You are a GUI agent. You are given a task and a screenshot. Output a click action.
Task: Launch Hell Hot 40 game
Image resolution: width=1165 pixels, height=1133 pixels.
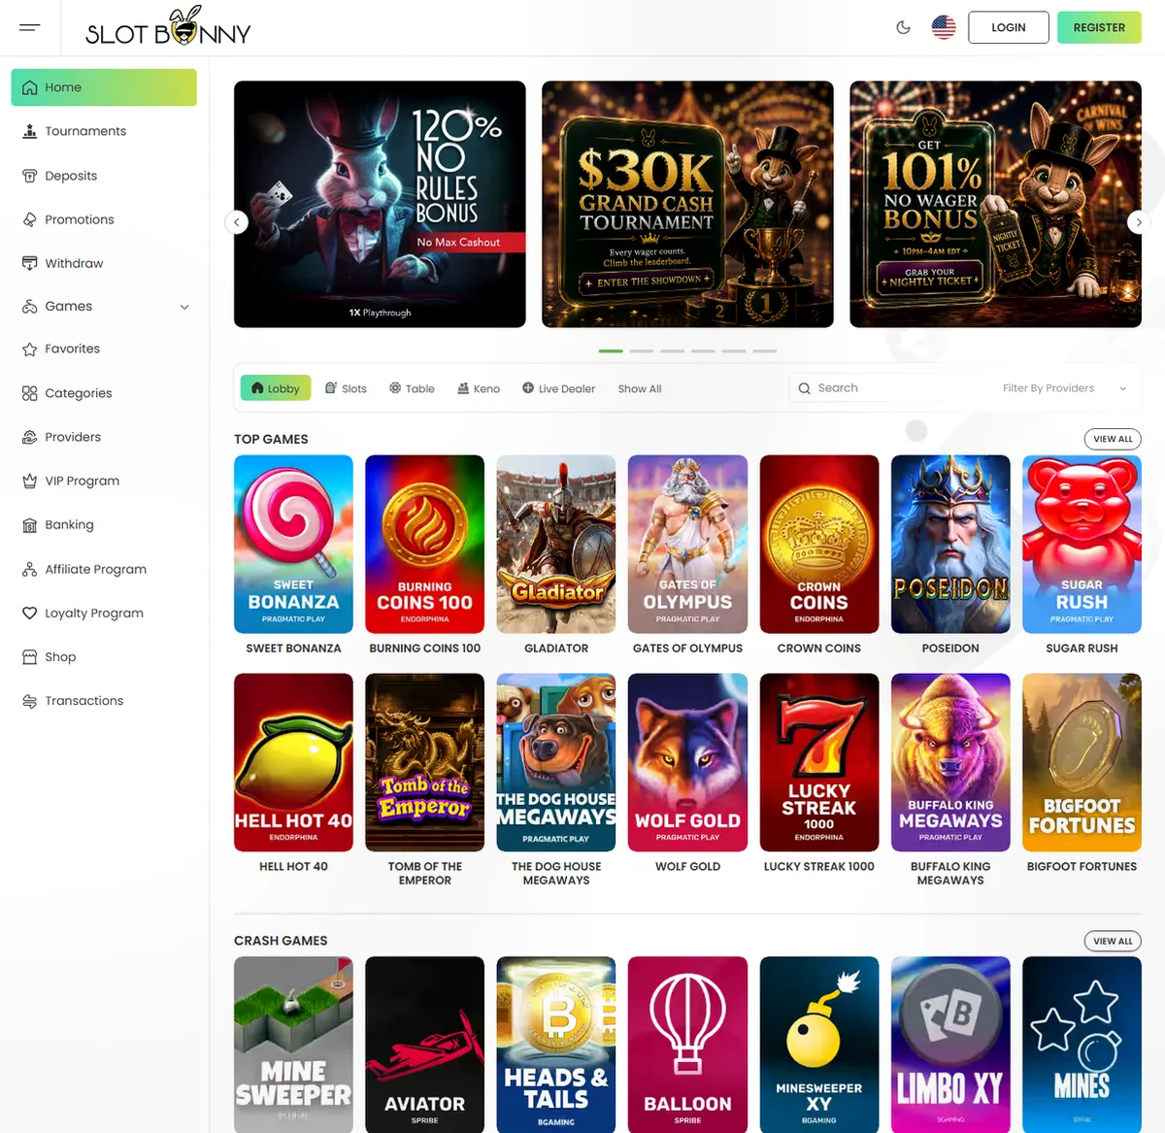tap(293, 762)
